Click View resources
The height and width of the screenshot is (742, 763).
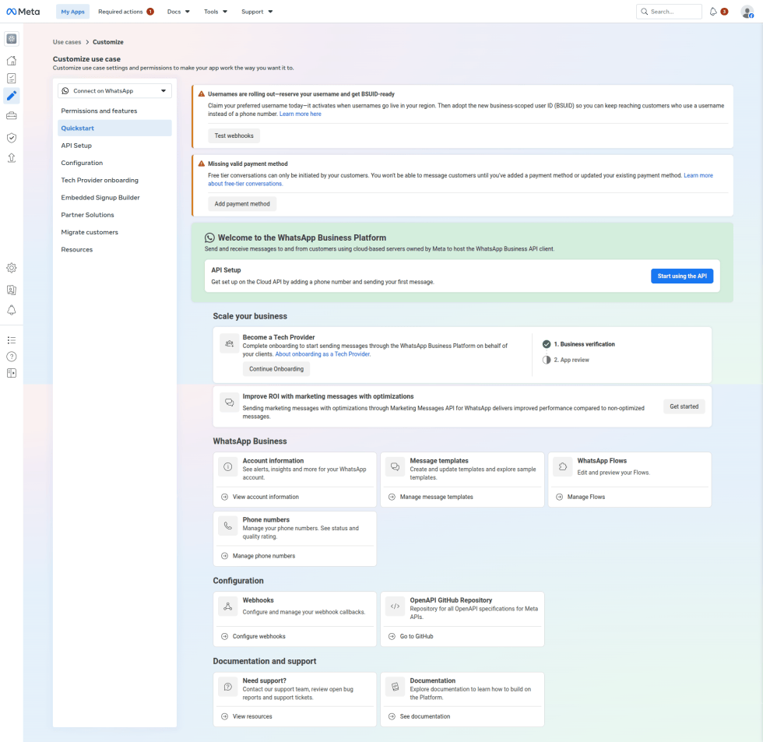coord(252,716)
